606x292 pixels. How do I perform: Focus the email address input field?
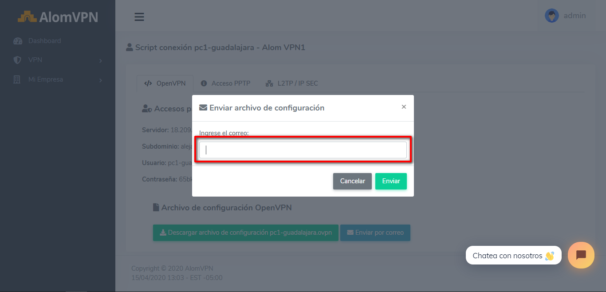(303, 150)
